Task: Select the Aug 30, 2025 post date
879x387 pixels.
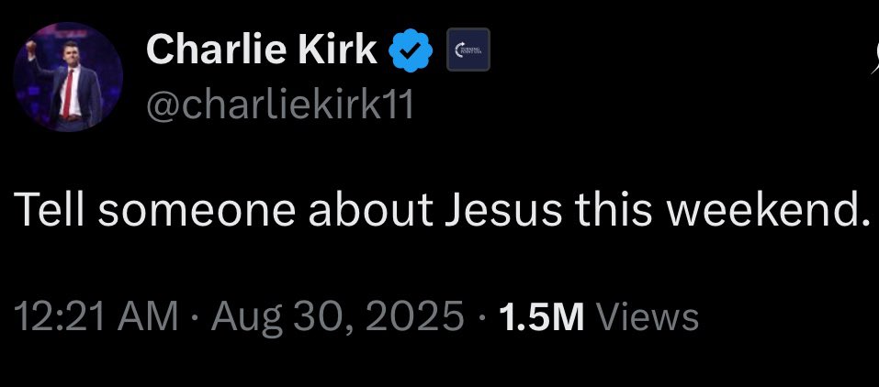Action: (x=337, y=317)
